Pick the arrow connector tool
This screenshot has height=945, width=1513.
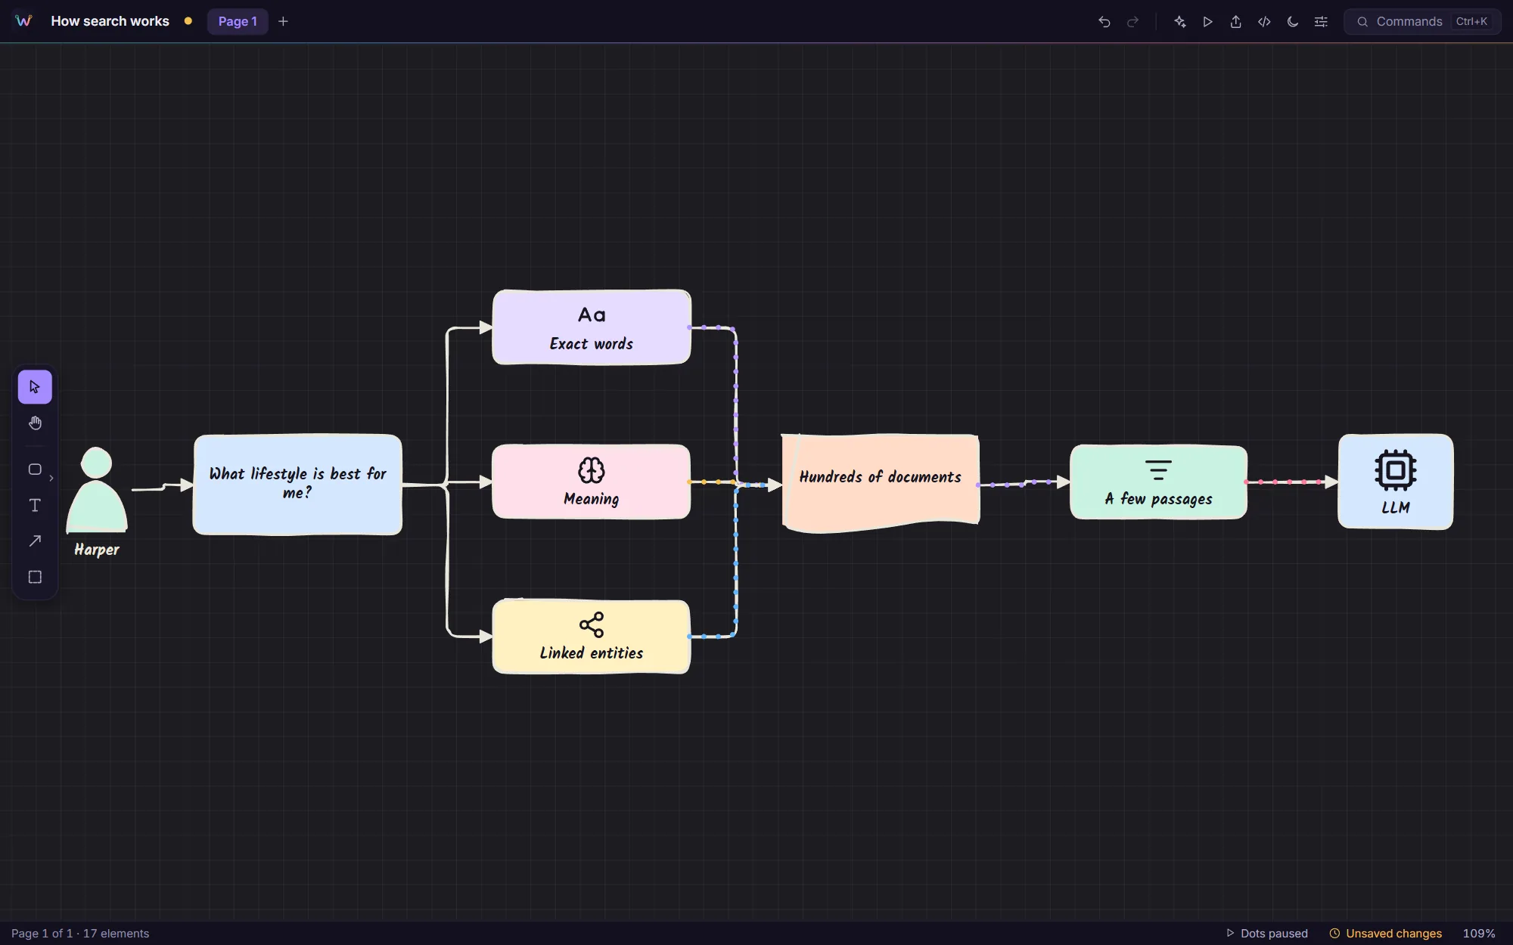35,541
